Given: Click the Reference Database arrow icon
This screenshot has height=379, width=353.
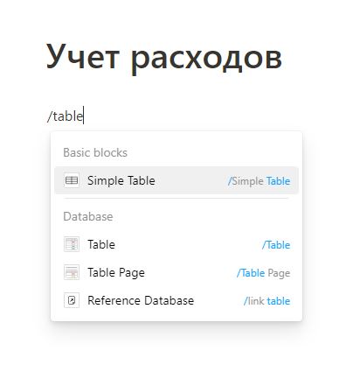Looking at the screenshot, I should point(72,300).
